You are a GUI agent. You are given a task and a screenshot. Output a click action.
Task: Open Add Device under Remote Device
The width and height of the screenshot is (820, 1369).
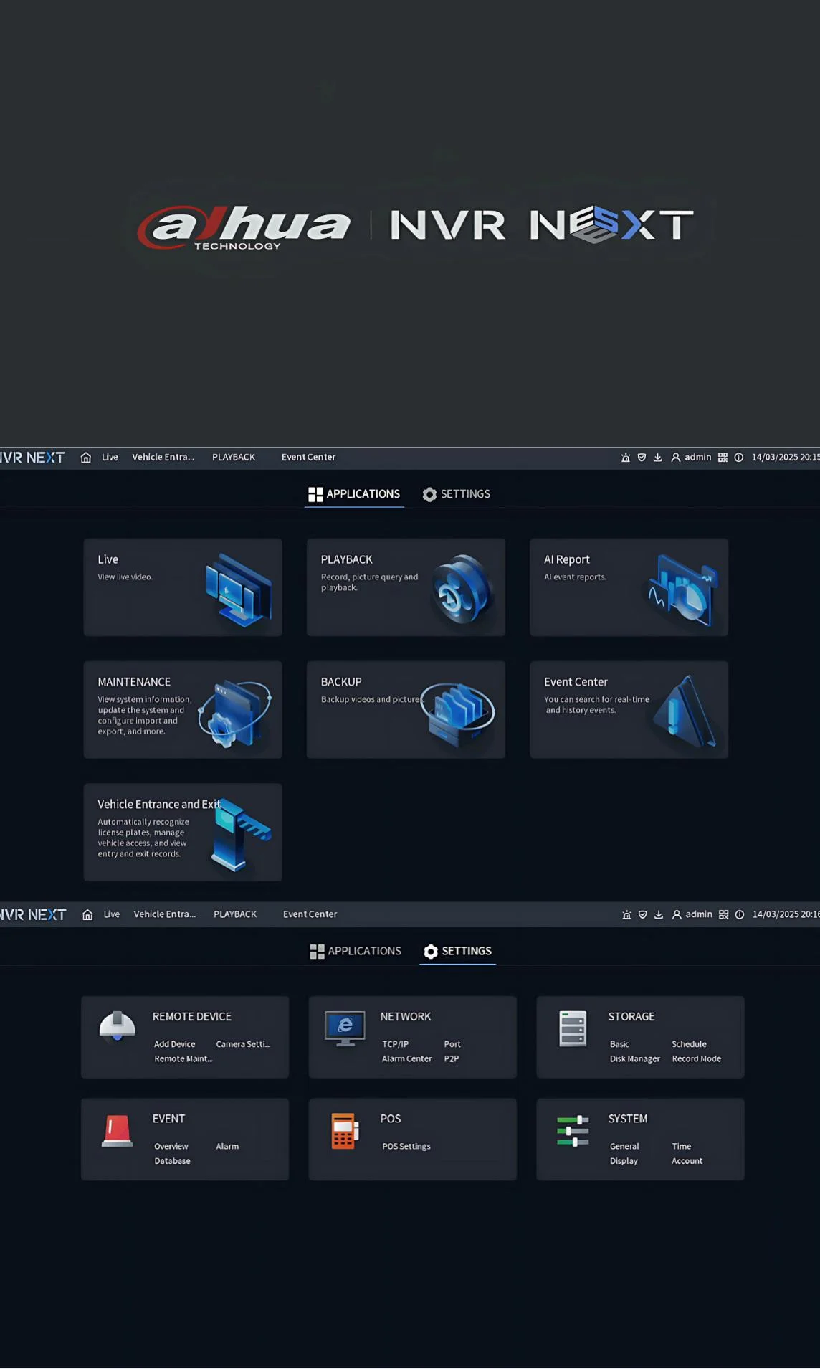[175, 1044]
